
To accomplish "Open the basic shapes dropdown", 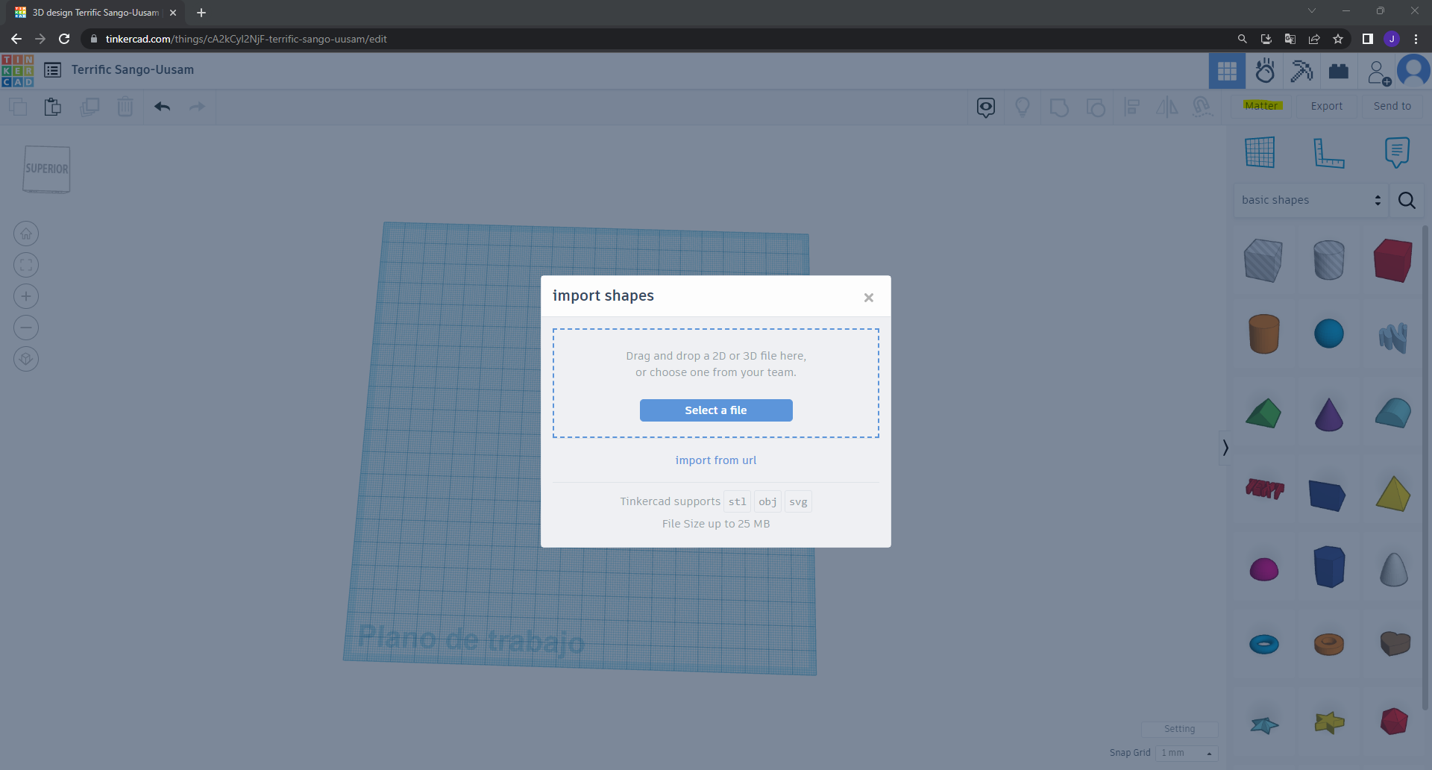I will (x=1311, y=200).
